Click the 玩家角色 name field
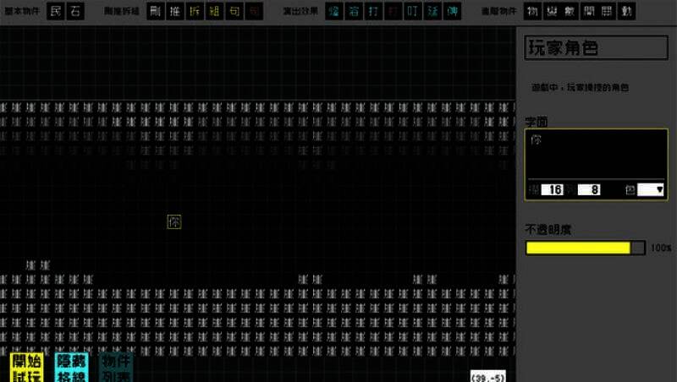 click(596, 47)
